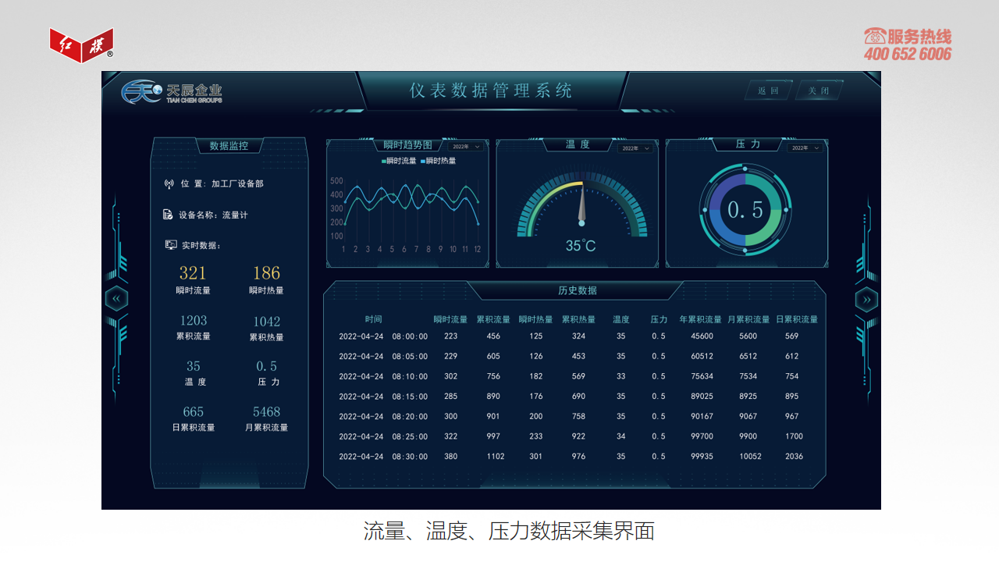Viewport: 999px width, 562px height.
Task: Click the real-time data monitor icon
Action: point(171,245)
